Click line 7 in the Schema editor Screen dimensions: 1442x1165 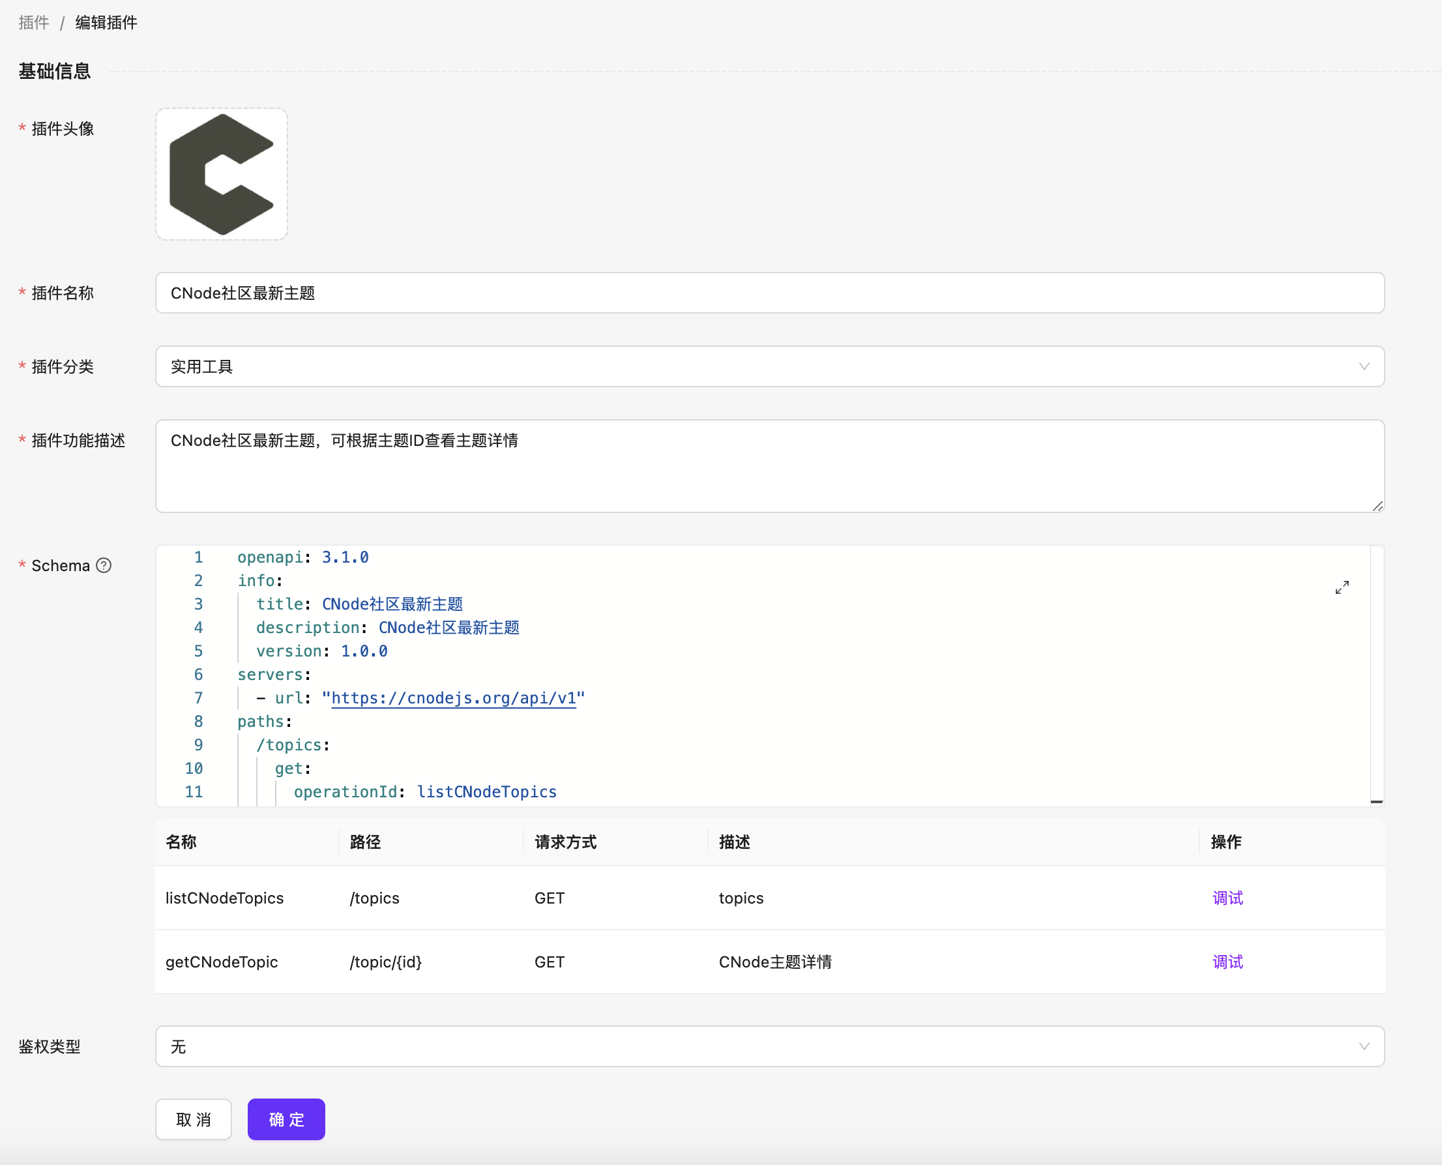pyautogui.click(x=805, y=698)
